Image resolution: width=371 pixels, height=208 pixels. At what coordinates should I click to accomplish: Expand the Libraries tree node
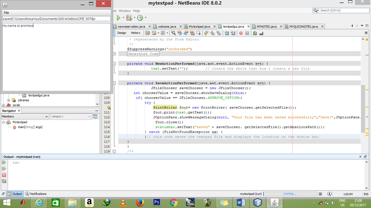click(9, 100)
